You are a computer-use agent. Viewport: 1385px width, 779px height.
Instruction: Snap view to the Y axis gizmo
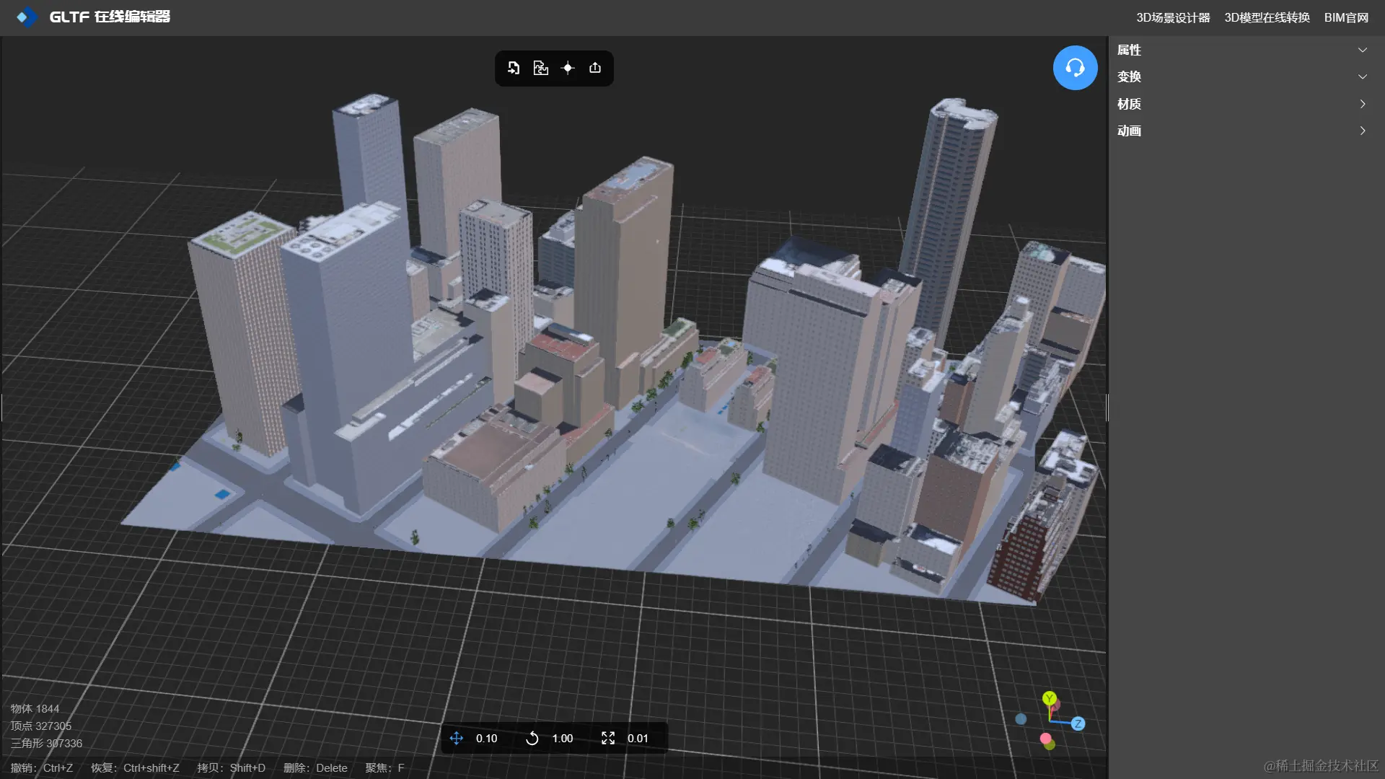(x=1050, y=698)
